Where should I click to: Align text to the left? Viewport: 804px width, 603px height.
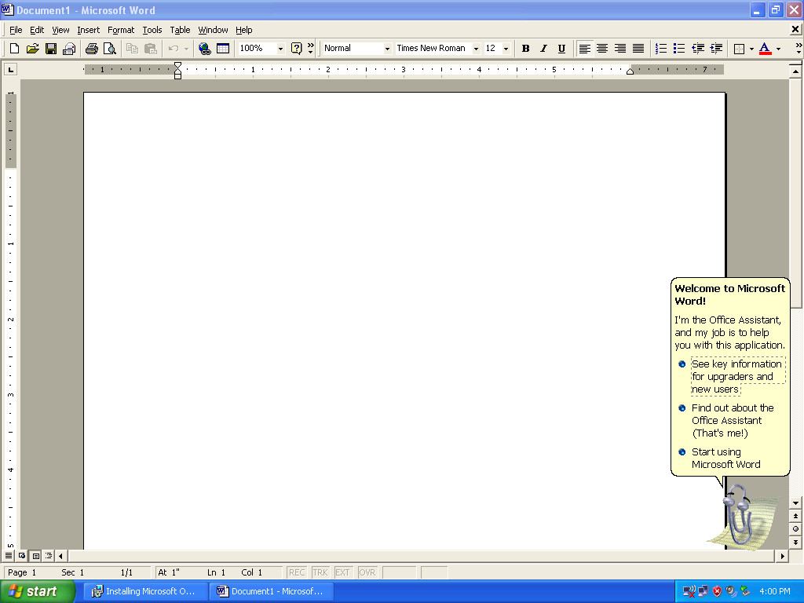(x=584, y=48)
